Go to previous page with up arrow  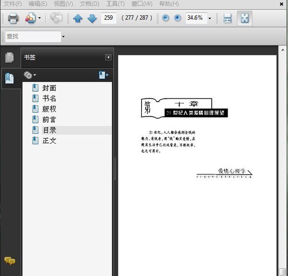pyautogui.click(x=77, y=18)
